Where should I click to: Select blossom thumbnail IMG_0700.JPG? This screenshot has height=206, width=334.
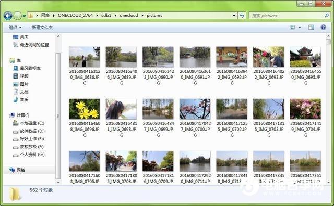tap(195, 109)
